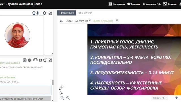
Task: Expand the video panel to fullscreen
Action: tap(50, 13)
